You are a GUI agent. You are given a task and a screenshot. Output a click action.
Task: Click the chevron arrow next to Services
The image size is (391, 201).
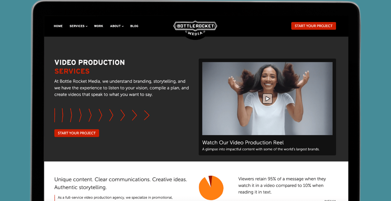coord(86,26)
